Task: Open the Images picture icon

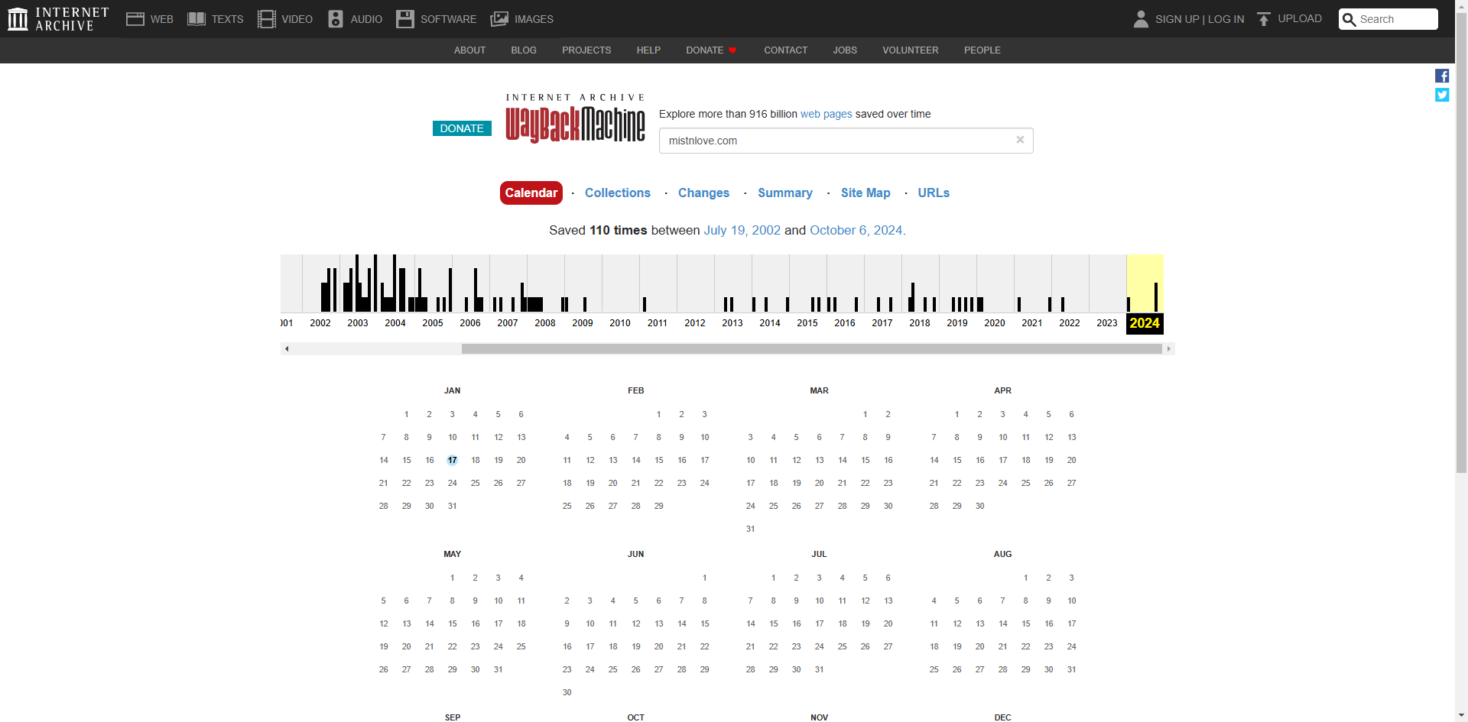Action: 499,19
